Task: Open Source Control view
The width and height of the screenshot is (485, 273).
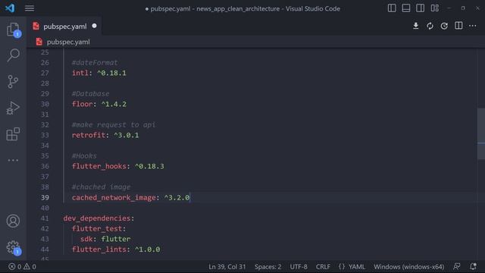Action: pos(13,82)
